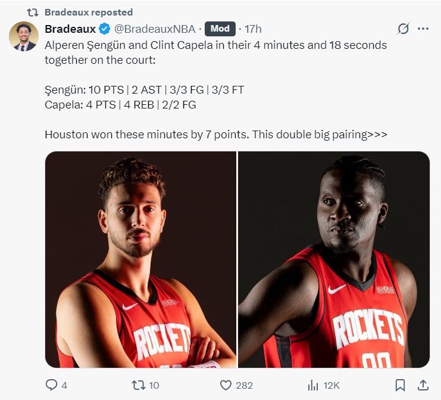Open the three-dot more options menu
This screenshot has height=400, width=441.
pos(423,29)
